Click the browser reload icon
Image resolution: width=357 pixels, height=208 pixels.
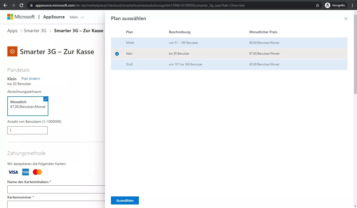[x=21, y=5]
